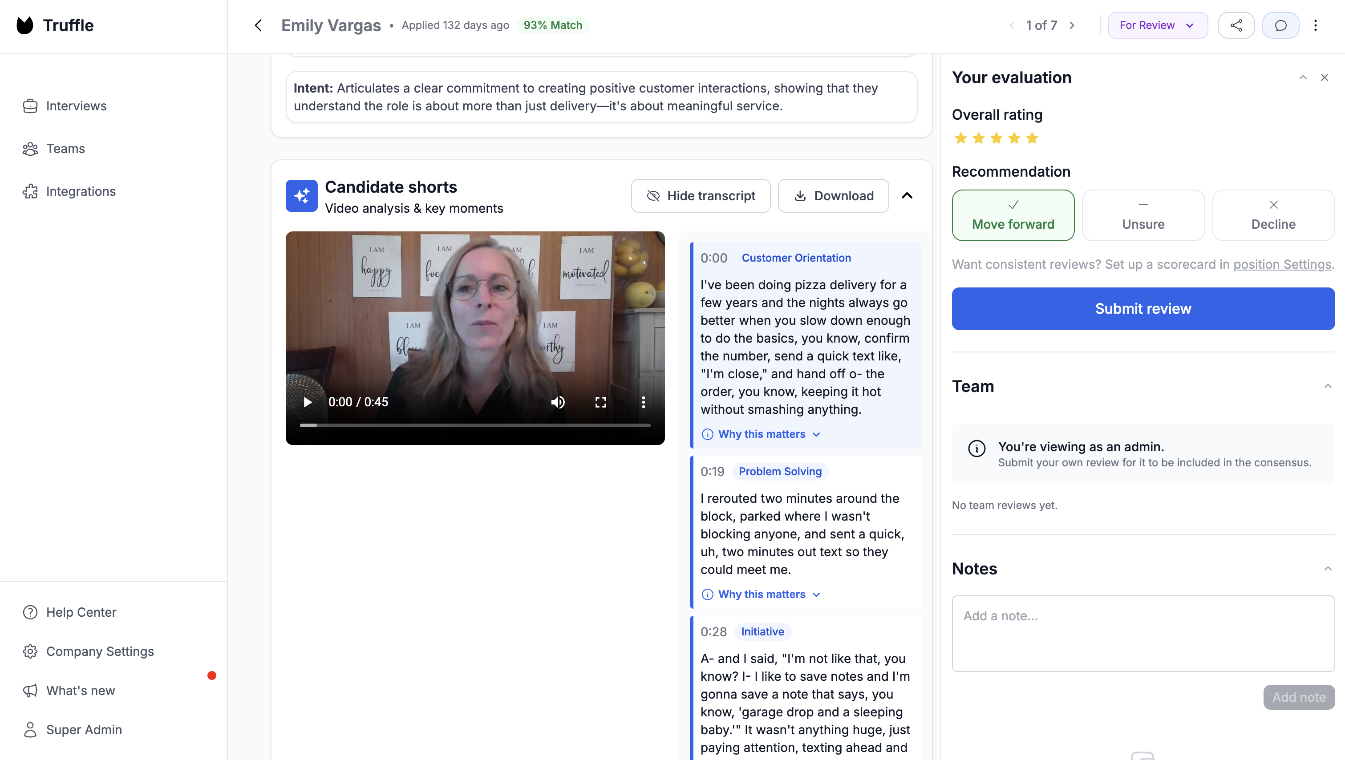Click the Truffle logo icon

pos(24,25)
